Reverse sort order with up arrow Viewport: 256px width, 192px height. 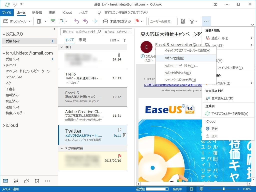coord(124,40)
